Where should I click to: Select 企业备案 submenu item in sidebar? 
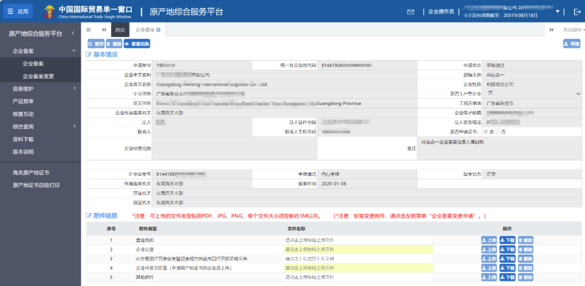[x=33, y=64]
